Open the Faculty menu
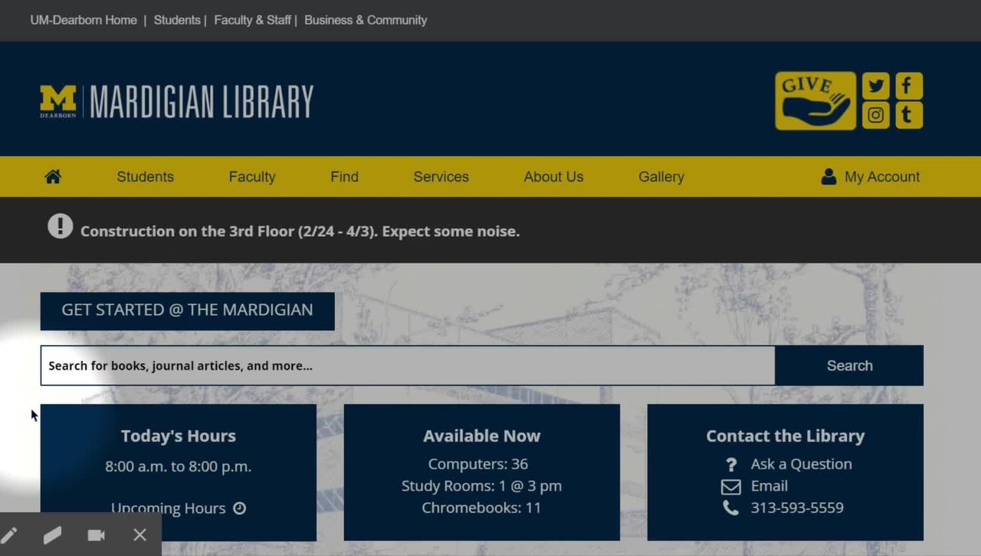981x556 pixels. tap(252, 176)
